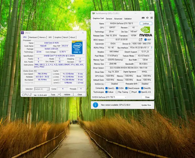Click the Close button in CPU-Z
This screenshot has height=158, width=195.
(80, 94)
